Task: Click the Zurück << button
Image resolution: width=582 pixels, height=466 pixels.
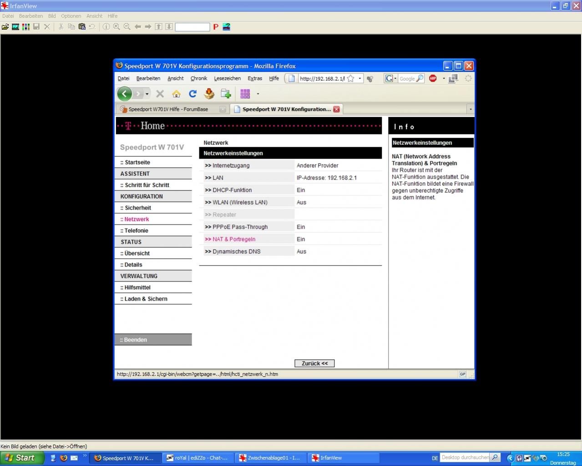Action: pos(314,364)
